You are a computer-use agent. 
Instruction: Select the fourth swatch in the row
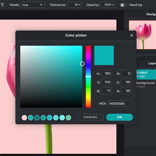(43, 117)
